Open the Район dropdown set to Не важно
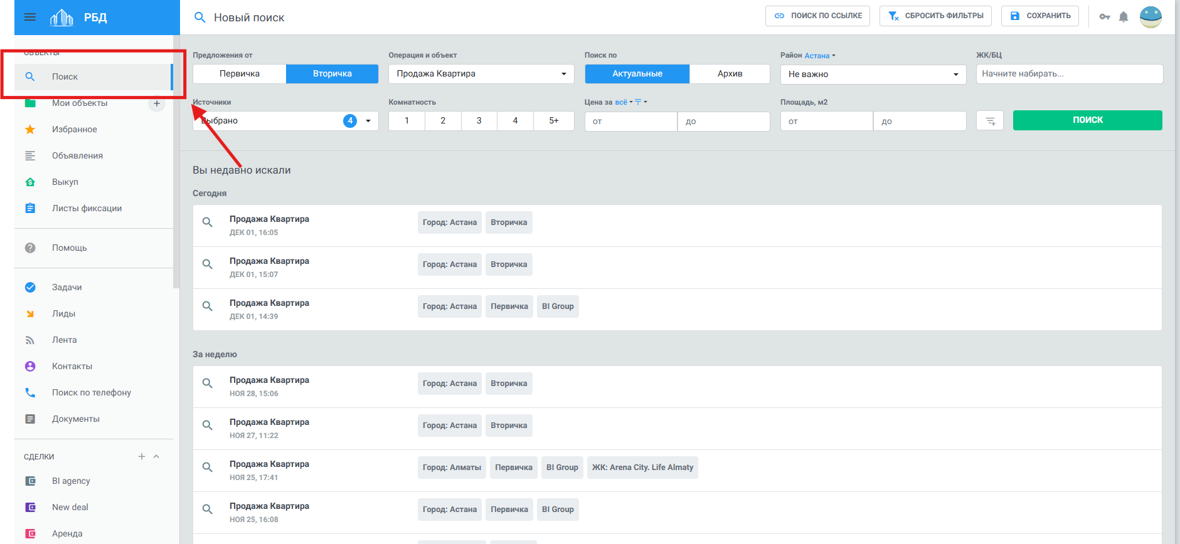Viewport: 1180px width, 544px height. click(873, 75)
